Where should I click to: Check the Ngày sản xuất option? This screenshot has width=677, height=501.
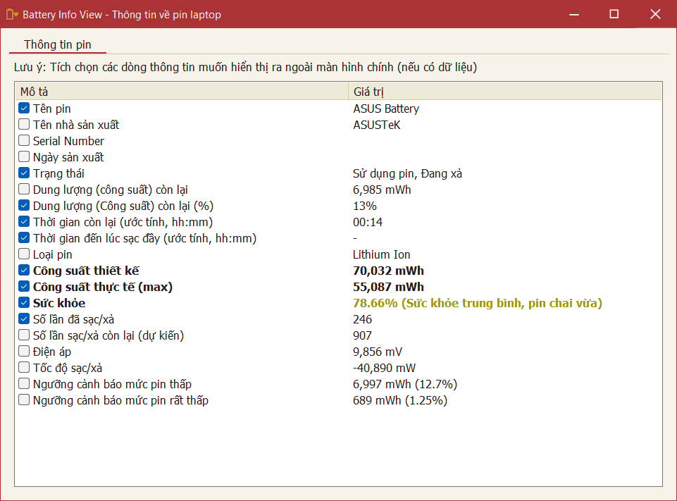tap(24, 157)
